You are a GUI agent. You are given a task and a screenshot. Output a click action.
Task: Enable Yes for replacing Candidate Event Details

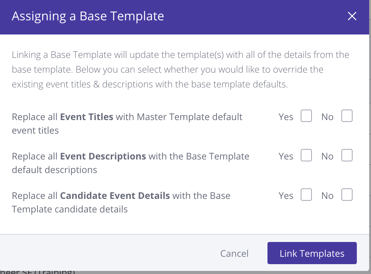pos(306,195)
